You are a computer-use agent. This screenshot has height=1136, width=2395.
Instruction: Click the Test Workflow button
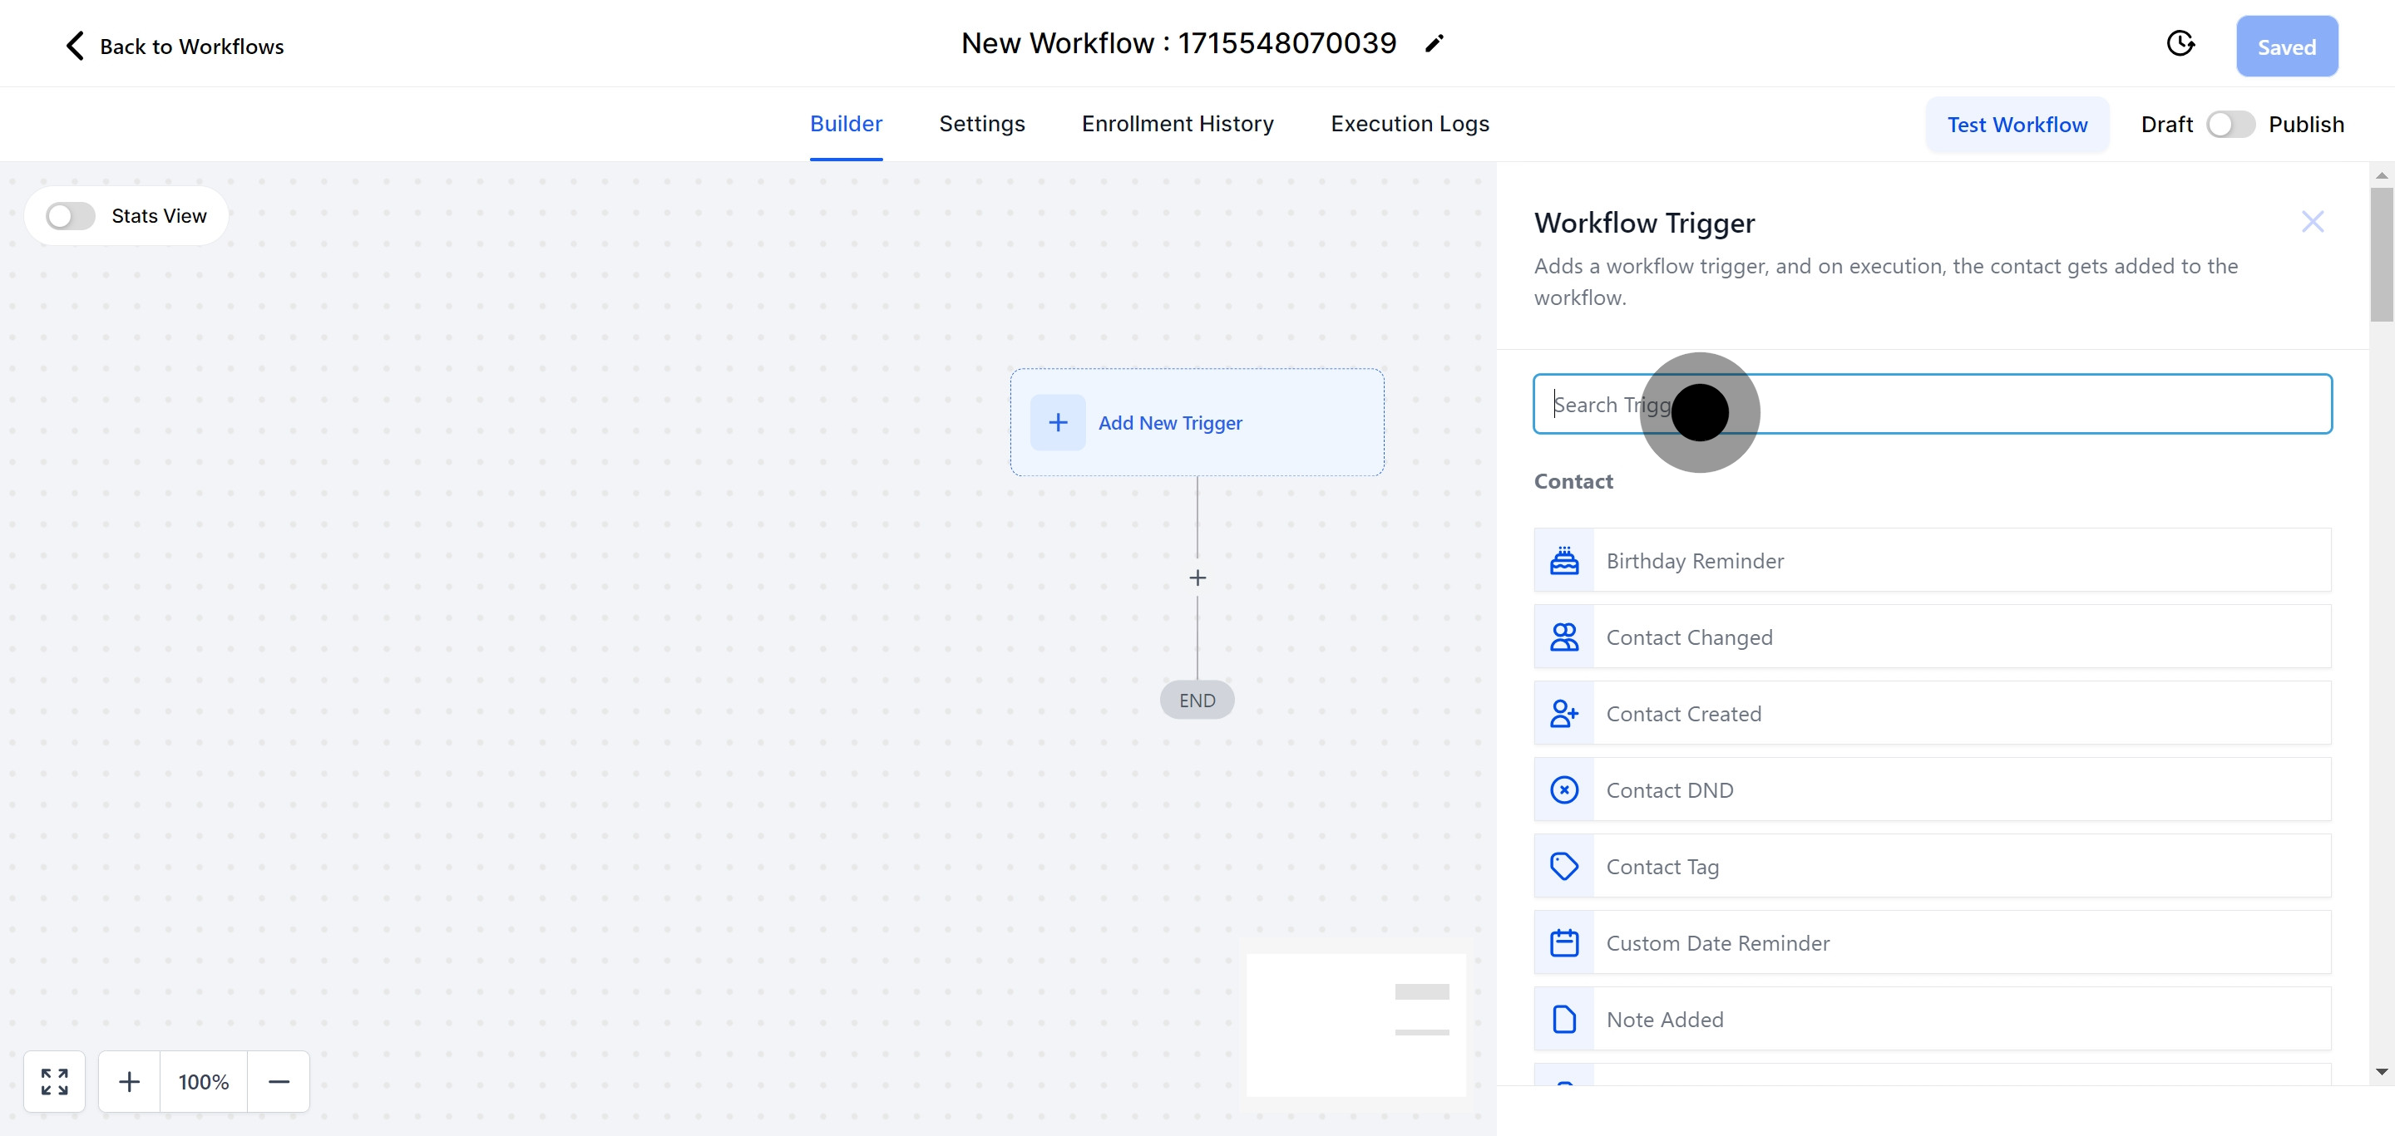(x=2017, y=125)
